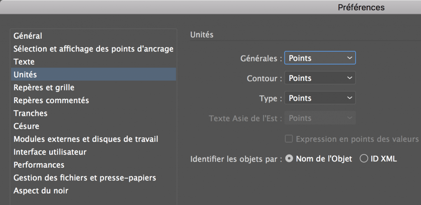Open the Type units dropdown

[320, 98]
